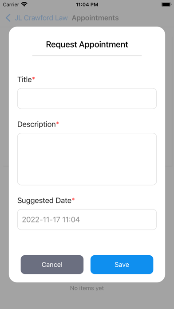This screenshot has height=309, width=174.
Task: Click the red asterisk beside Suggested Date
Action: point(73,200)
